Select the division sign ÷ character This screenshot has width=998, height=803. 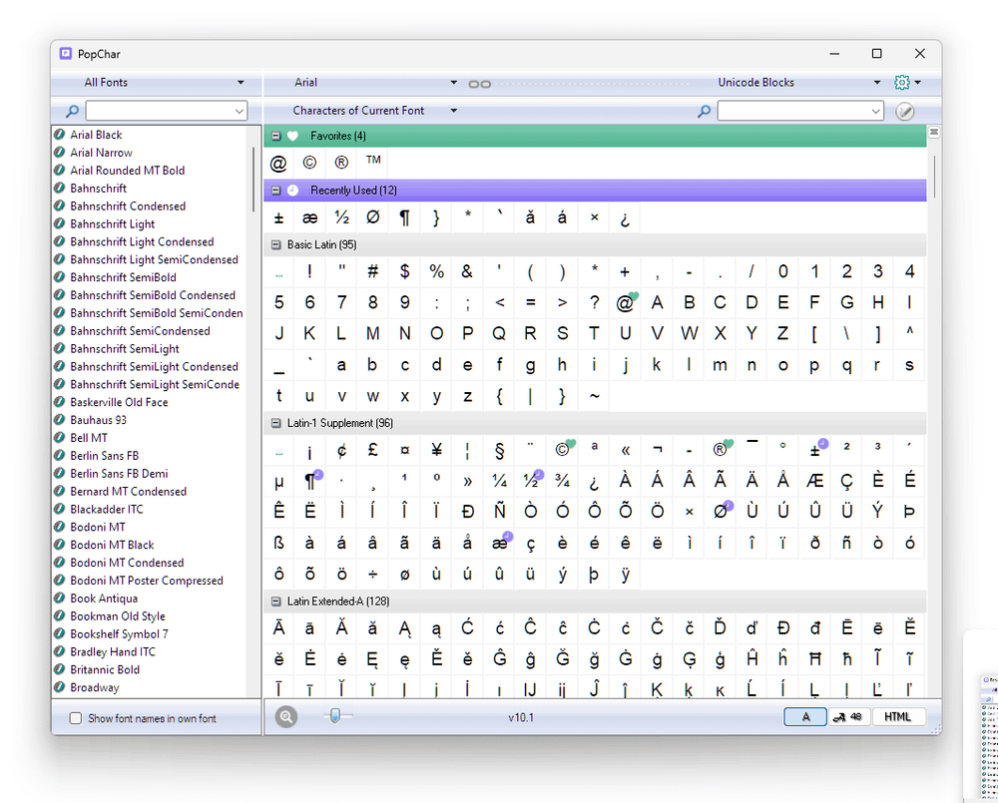(x=373, y=574)
